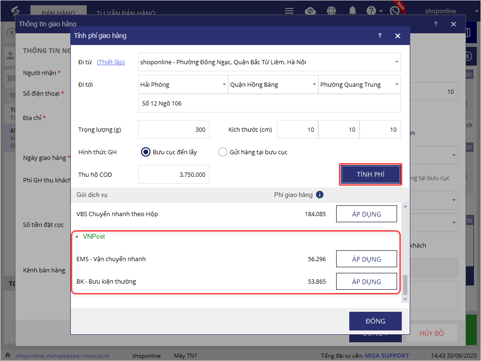Click the info icon beside Phí giao hàng
This screenshot has height=361, width=481.
(320, 195)
